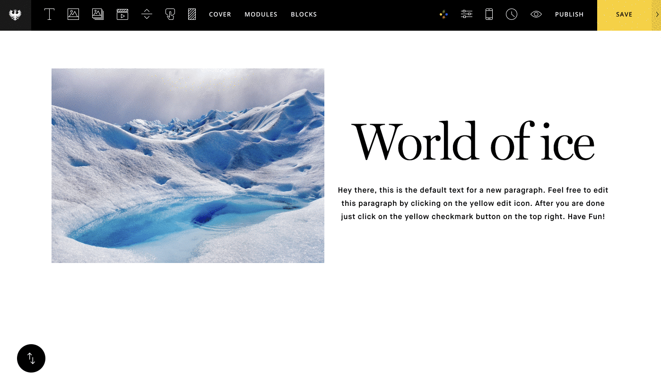Image resolution: width=661 pixels, height=390 pixels.
Task: Open the Blocks menu
Action: (304, 15)
